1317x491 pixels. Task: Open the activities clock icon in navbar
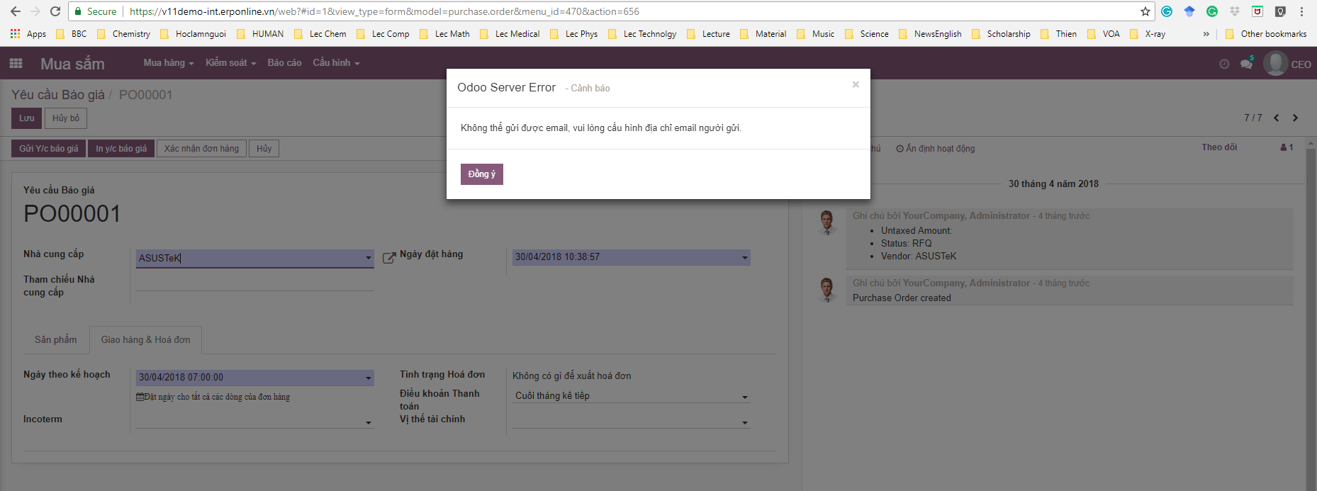1224,64
